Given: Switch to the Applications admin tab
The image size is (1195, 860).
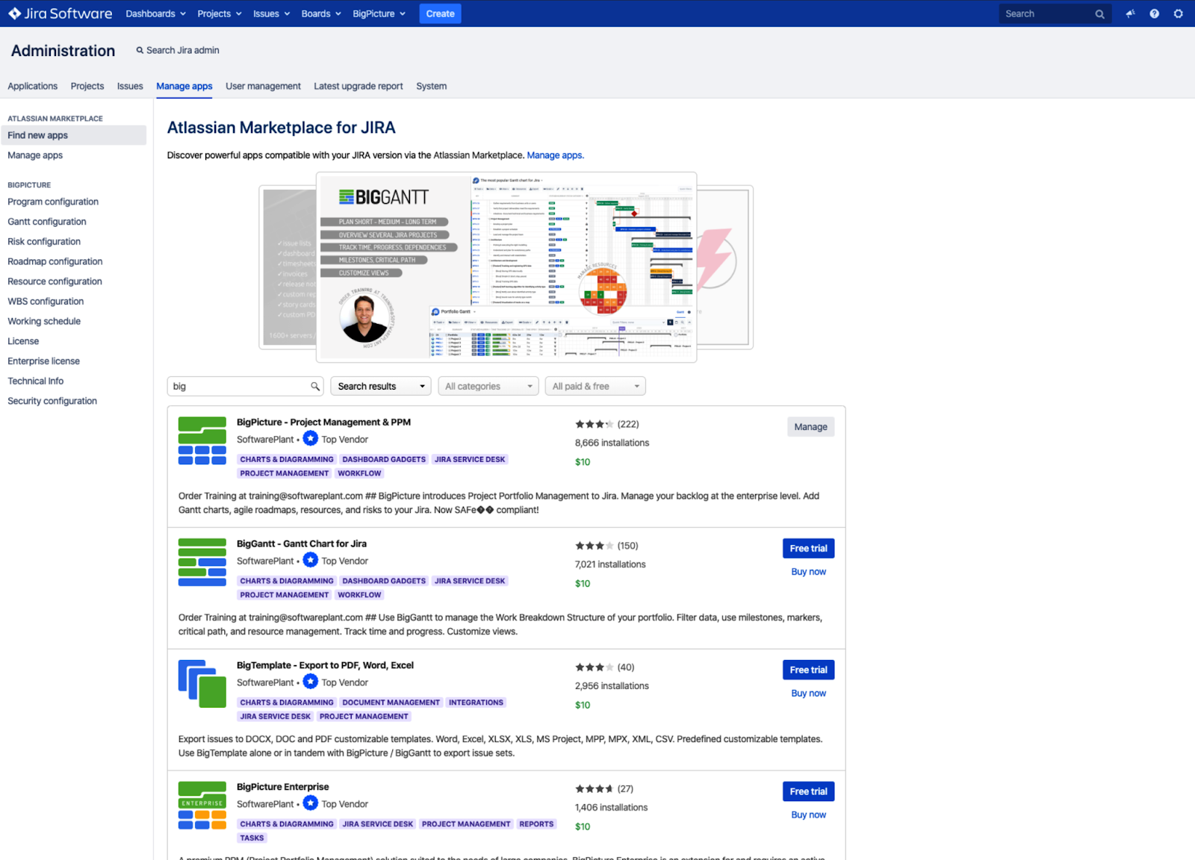Looking at the screenshot, I should pos(32,86).
